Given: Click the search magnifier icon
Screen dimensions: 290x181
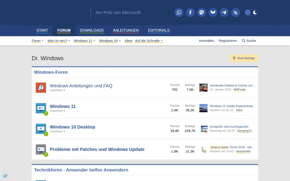Looking at the screenshot, I should pyautogui.click(x=244, y=41).
